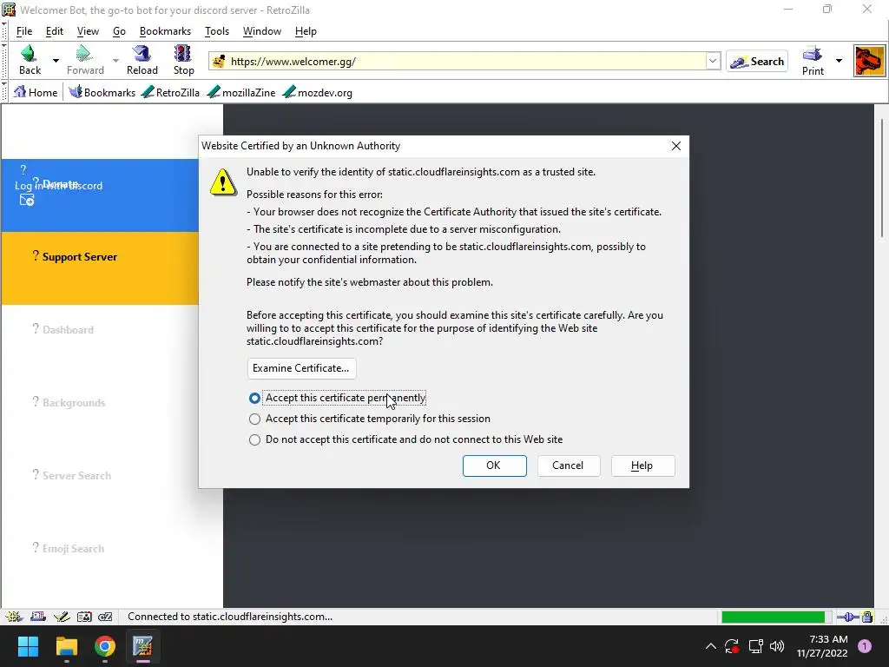Go to Home in bookmarks toolbar
889x667 pixels.
[35, 92]
